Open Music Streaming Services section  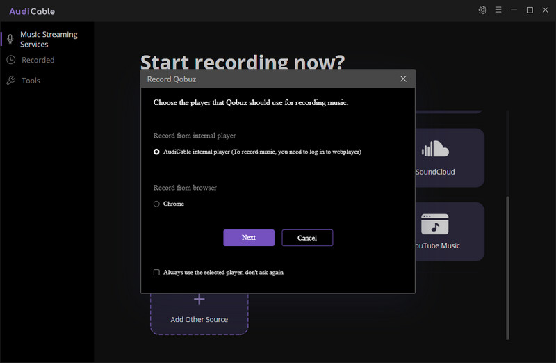click(x=49, y=39)
